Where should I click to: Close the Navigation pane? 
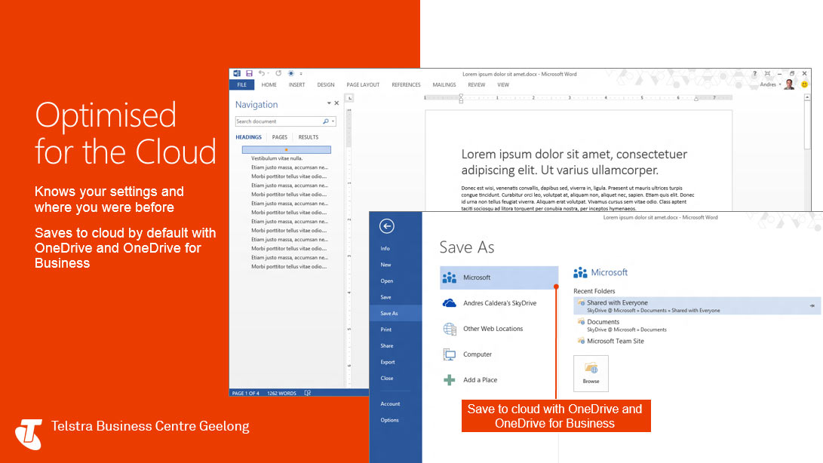[336, 103]
